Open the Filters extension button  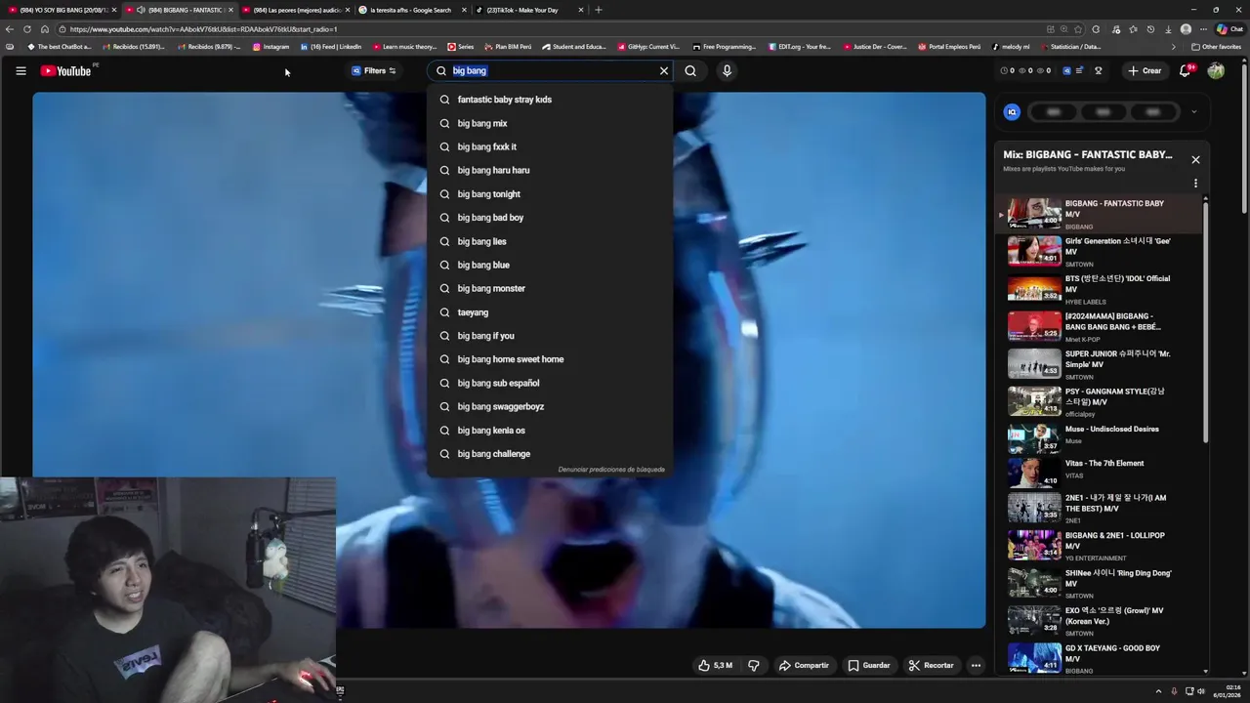coord(374,70)
